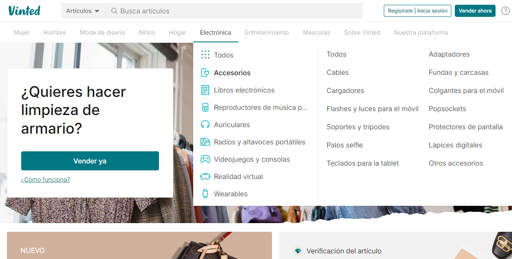Select the Accesorios category entry

tap(232, 73)
